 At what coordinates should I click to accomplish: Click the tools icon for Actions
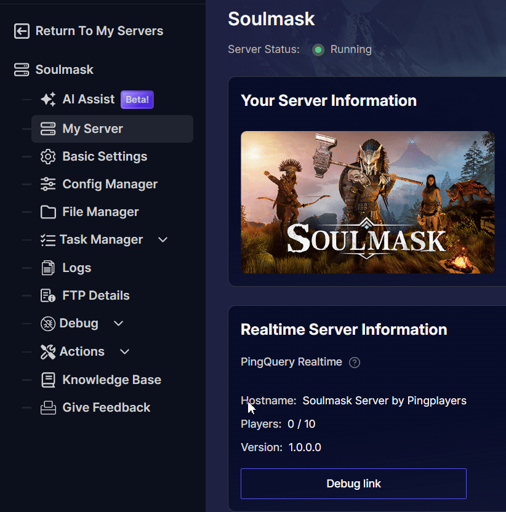48,351
